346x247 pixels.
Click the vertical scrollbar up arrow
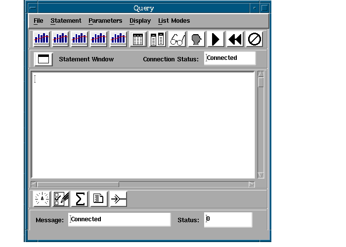261,75
